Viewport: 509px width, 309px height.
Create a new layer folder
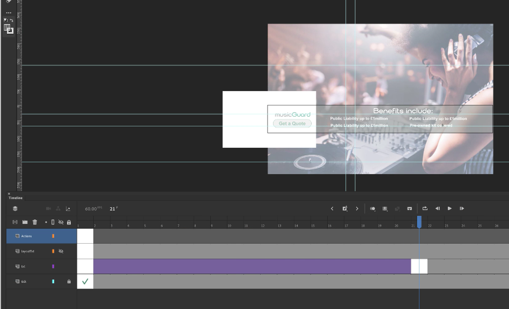(x=25, y=221)
